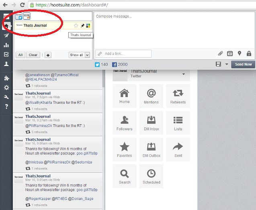This screenshot has width=256, height=210.
Task: Select the second profile avatar in picker
Action: pyautogui.click(x=27, y=16)
